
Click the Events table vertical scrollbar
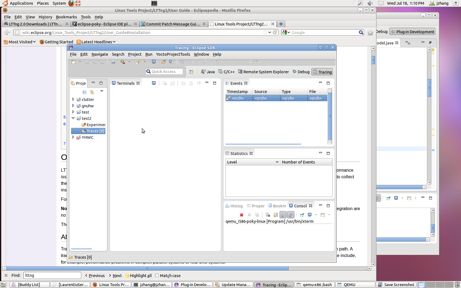pos(330,116)
